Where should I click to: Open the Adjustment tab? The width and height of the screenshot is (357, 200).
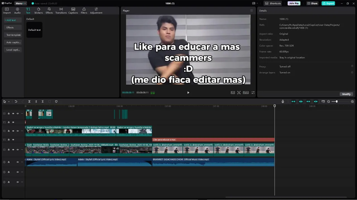(96, 11)
